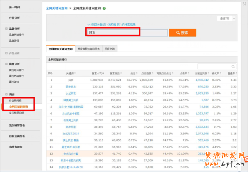Click the 4,936,342 item count link
The width and height of the screenshot is (248, 172).
coord(201,80)
